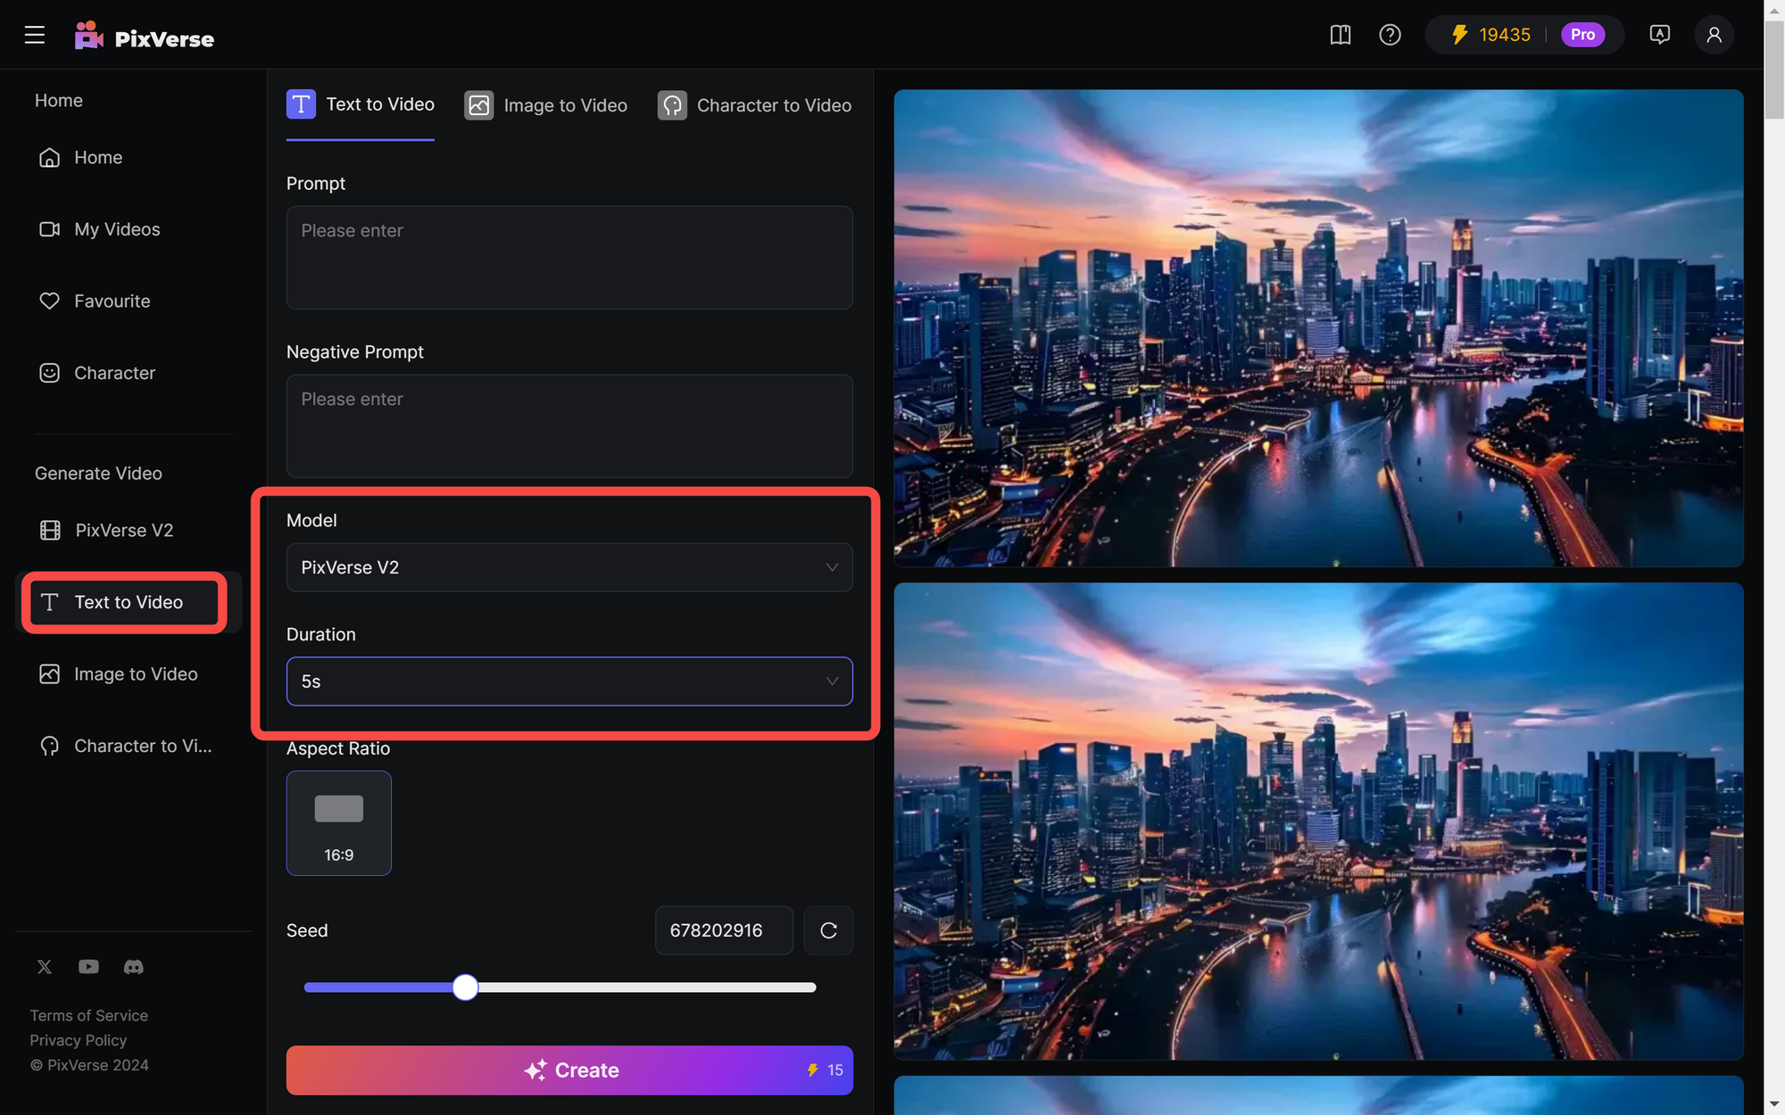This screenshot has height=1115, width=1785.
Task: Click the PixVerse logo
Action: pyautogui.click(x=145, y=36)
